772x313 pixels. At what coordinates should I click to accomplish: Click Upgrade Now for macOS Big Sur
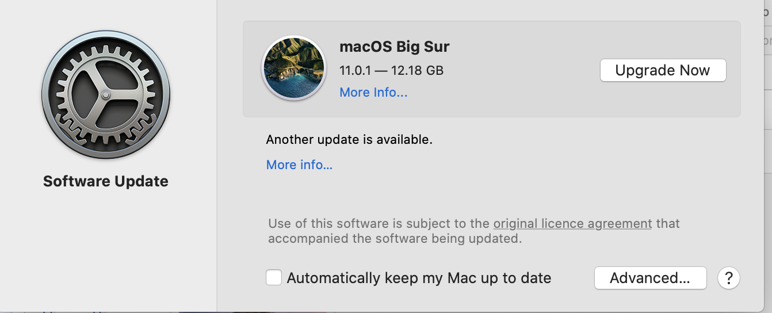coord(663,70)
